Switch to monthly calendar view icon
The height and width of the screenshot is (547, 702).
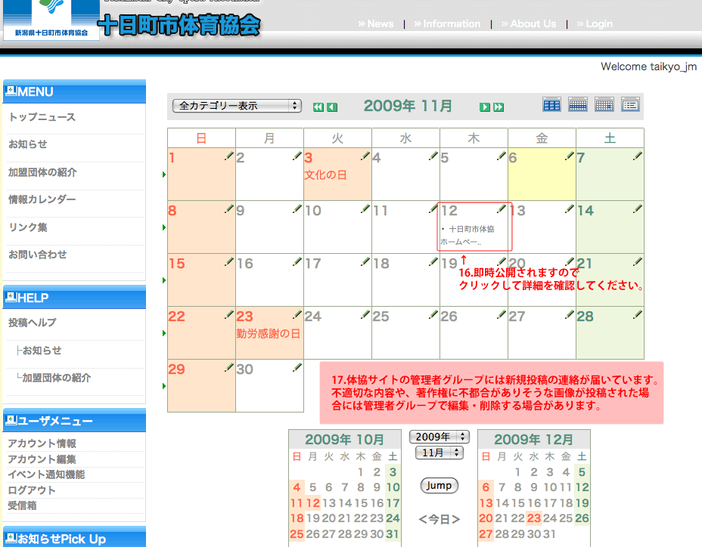(x=551, y=105)
